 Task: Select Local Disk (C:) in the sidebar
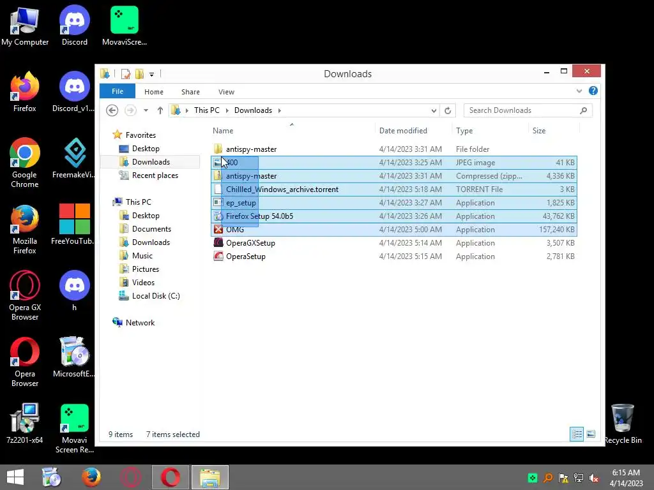pyautogui.click(x=156, y=296)
